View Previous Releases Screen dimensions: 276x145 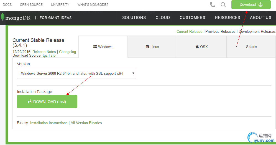pyautogui.click(x=220, y=31)
